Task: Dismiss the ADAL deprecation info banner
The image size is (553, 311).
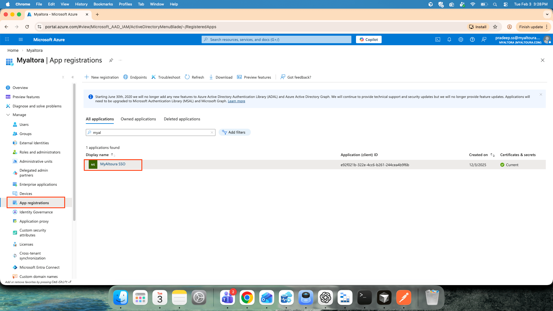Action: coord(541,94)
